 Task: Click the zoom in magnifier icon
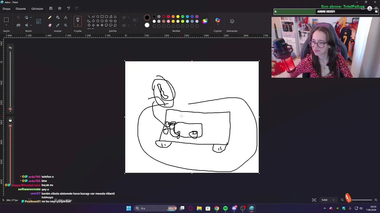pyautogui.click(x=376, y=200)
